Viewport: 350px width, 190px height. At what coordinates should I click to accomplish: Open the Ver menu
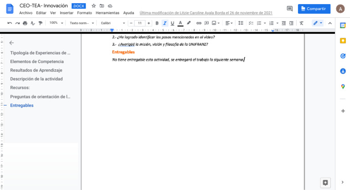tap(53, 13)
